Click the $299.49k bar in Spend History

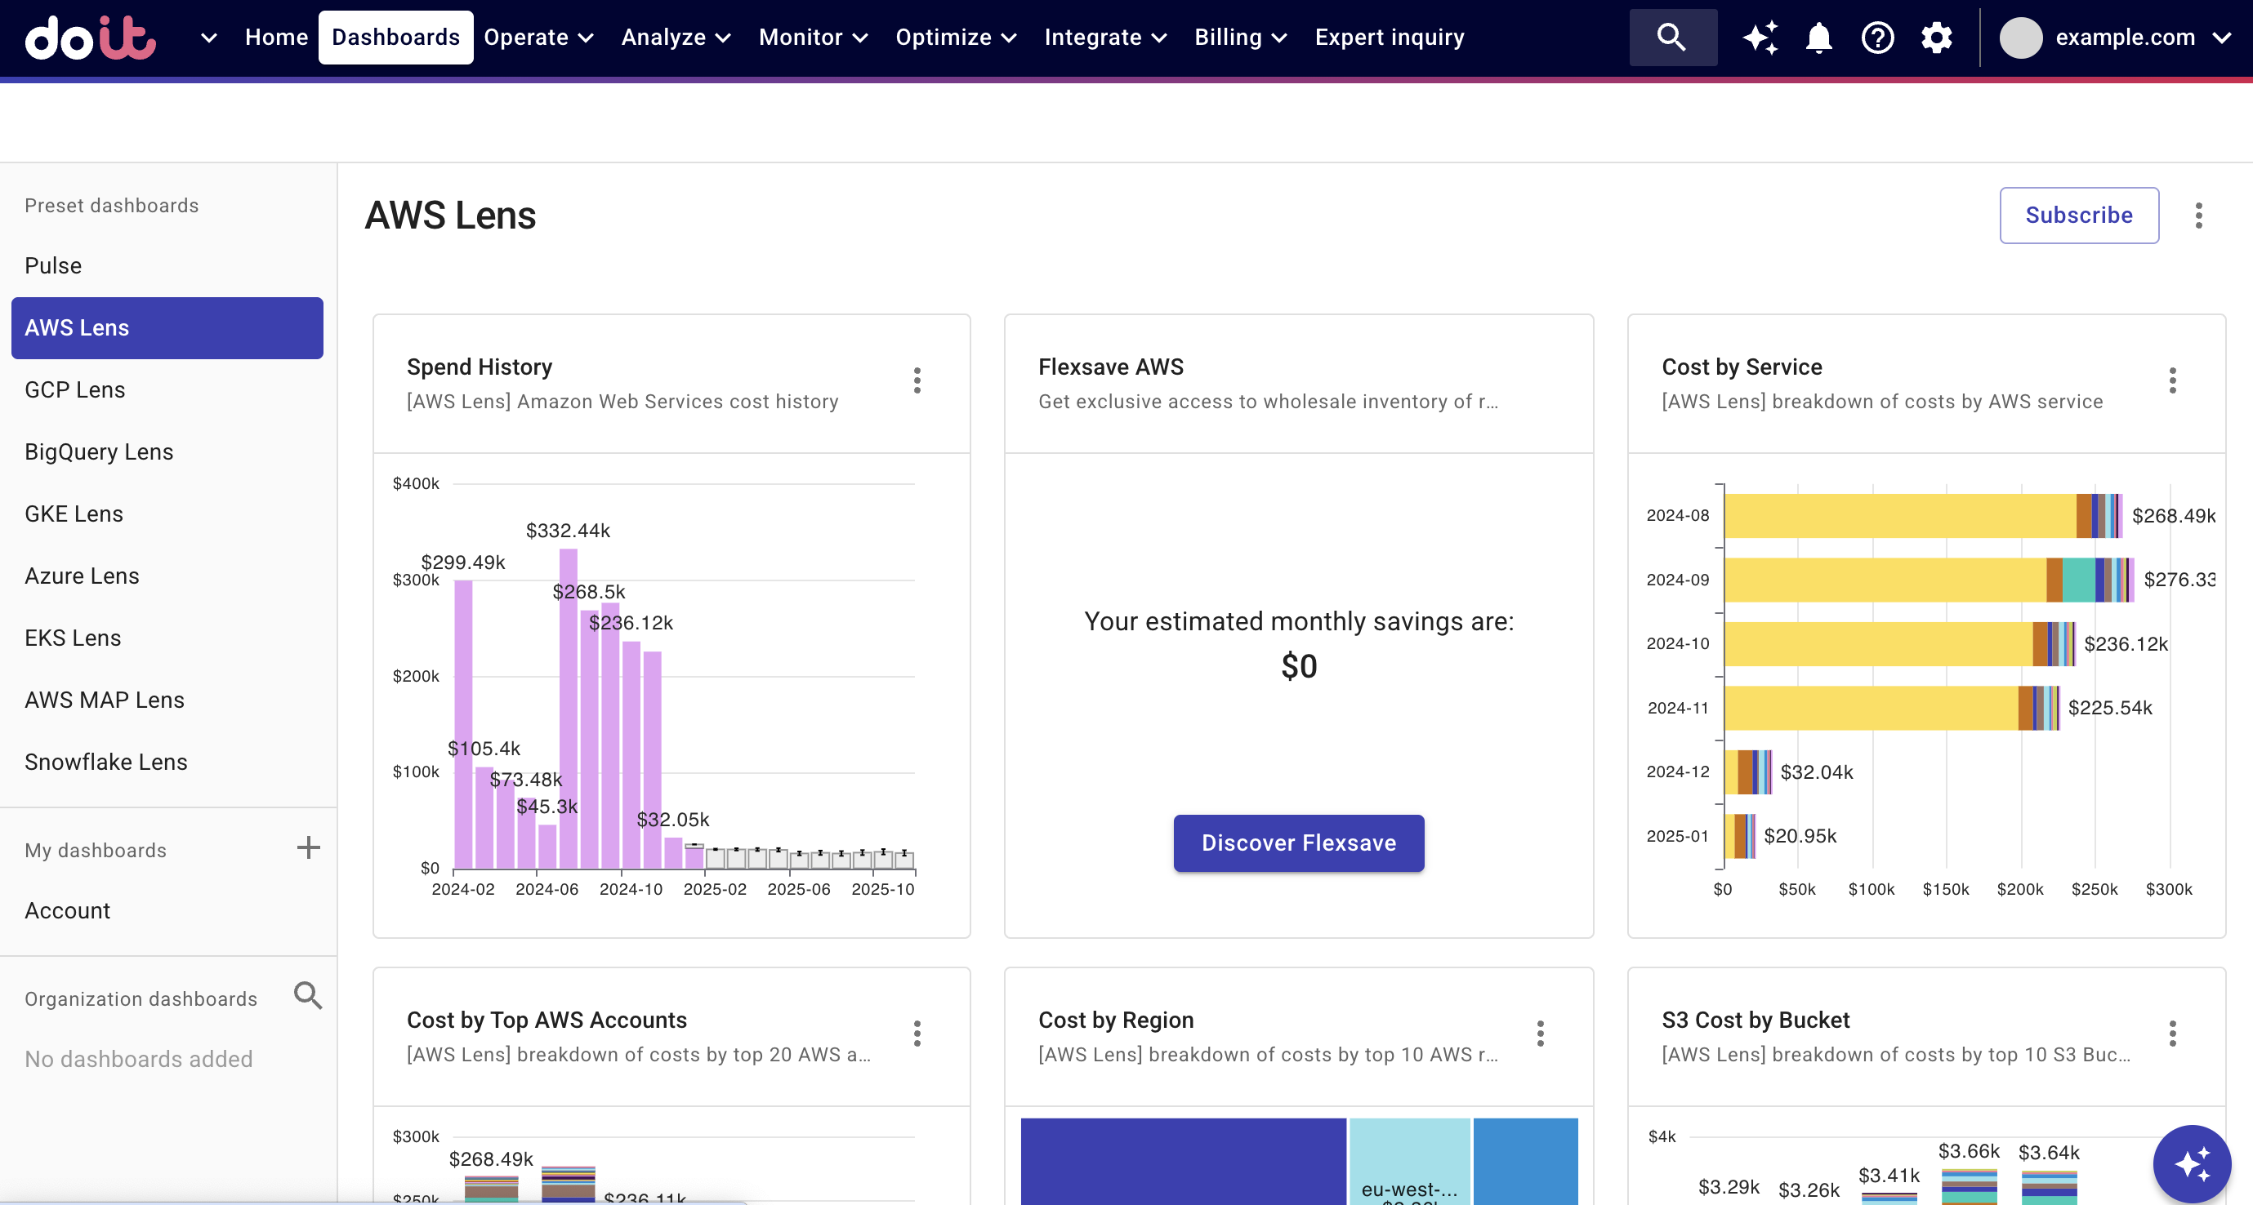tap(462, 723)
